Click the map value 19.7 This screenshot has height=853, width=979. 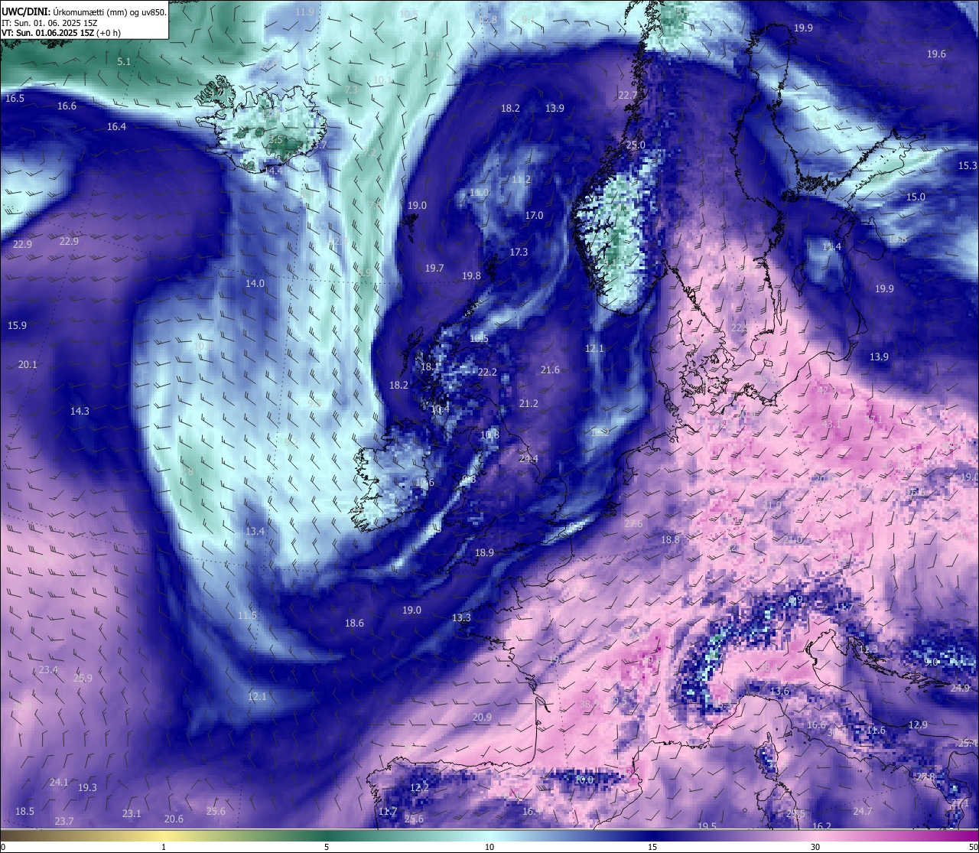[434, 268]
